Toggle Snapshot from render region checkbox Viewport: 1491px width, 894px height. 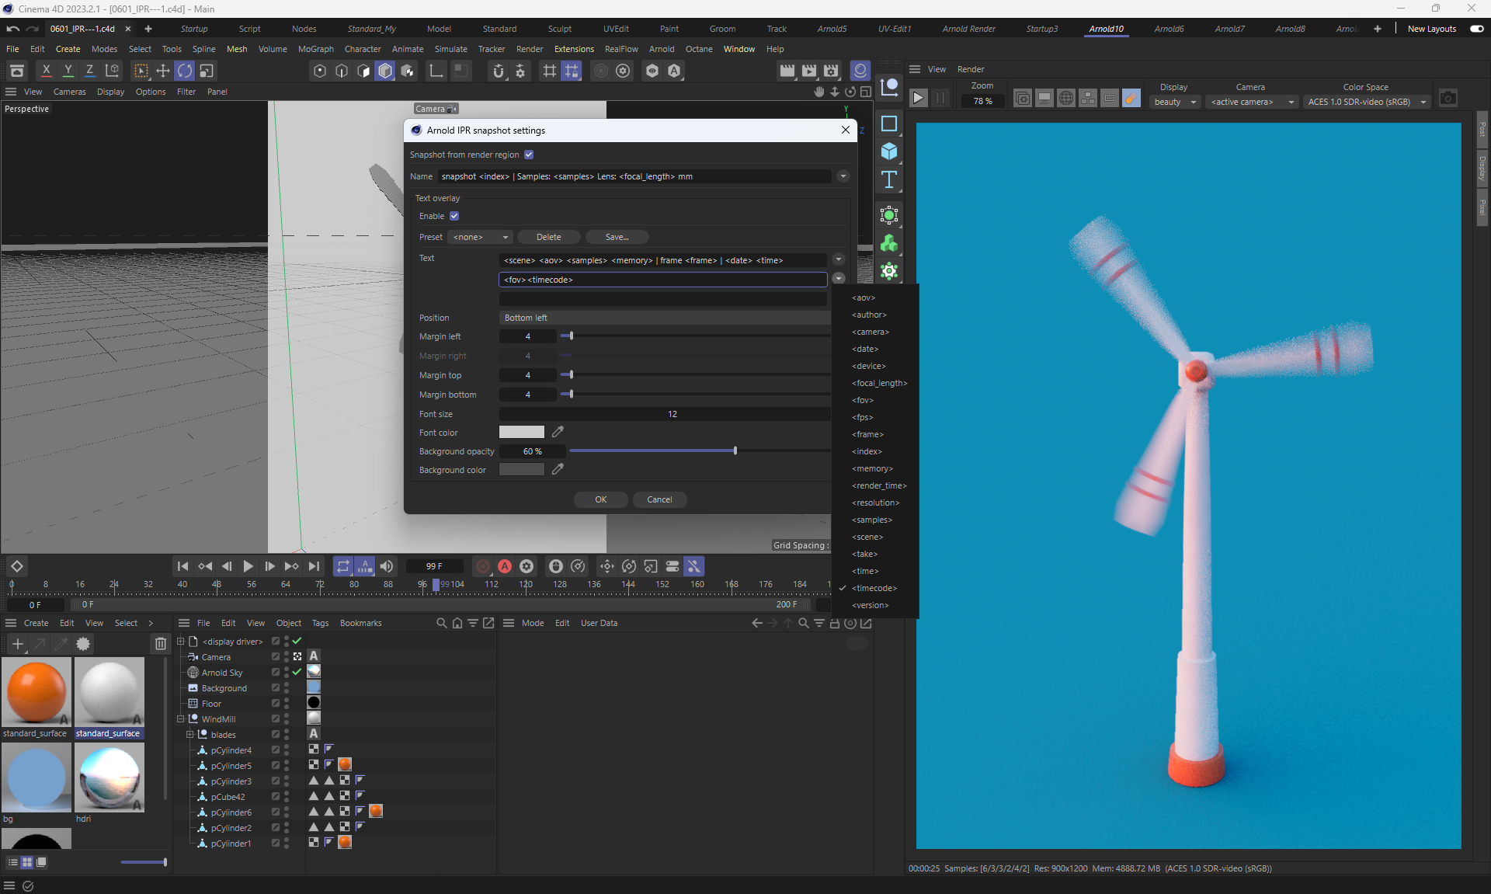[529, 155]
